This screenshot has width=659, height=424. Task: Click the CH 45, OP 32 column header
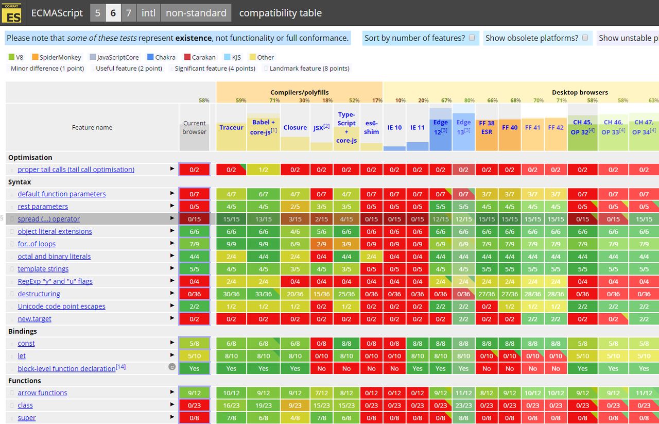[582, 126]
